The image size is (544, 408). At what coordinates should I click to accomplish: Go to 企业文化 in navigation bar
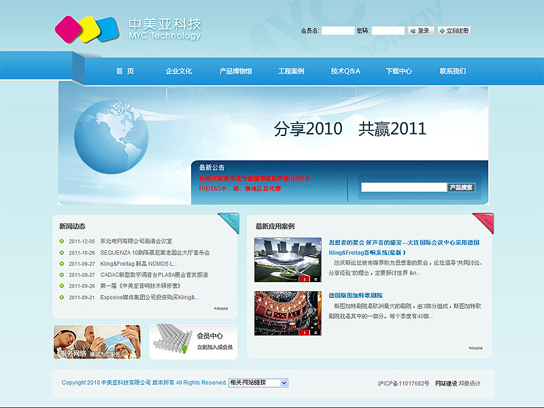point(179,71)
